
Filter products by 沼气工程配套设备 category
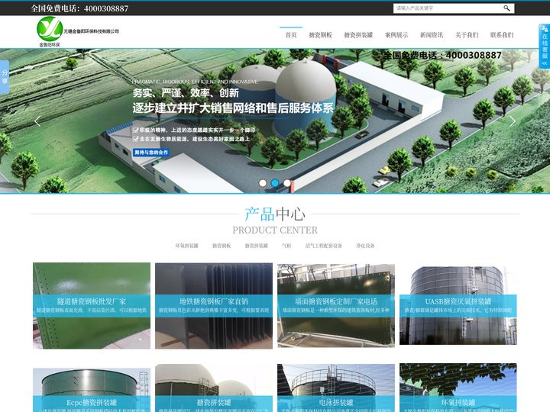click(x=323, y=246)
